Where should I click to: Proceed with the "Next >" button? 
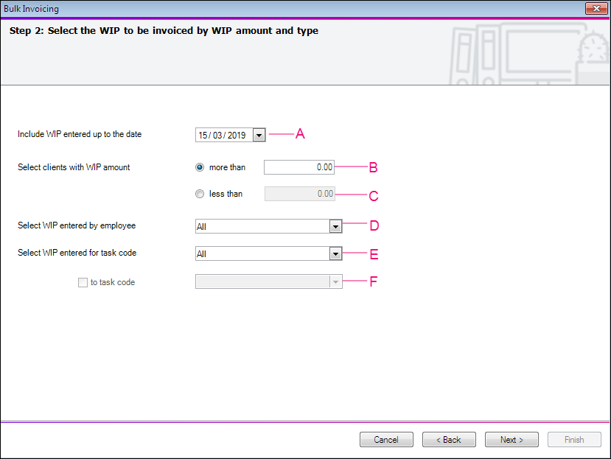tap(512, 440)
